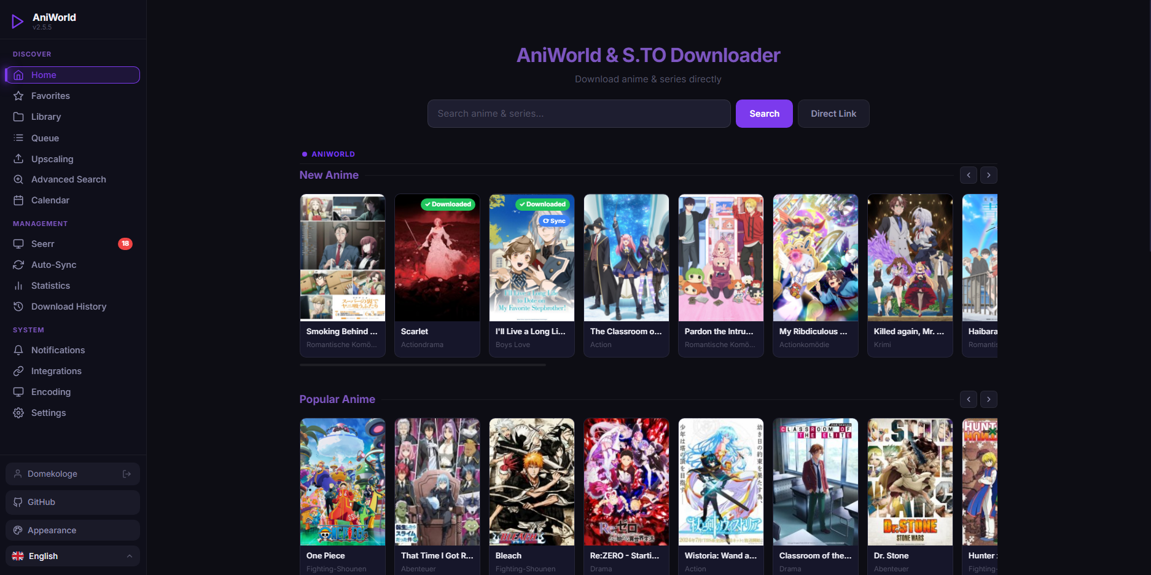Click the Downloaded badge on Scarlet poster
This screenshot has height=575, width=1151.
pos(448,204)
